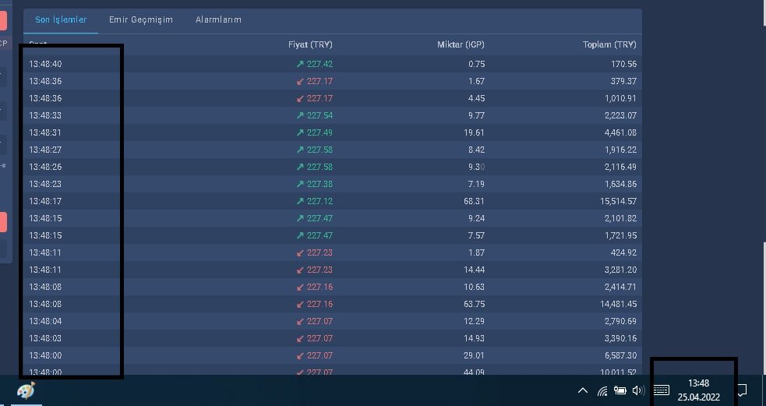The image size is (766, 406).
Task: Select the quantity value 1.67
Action: tap(476, 81)
